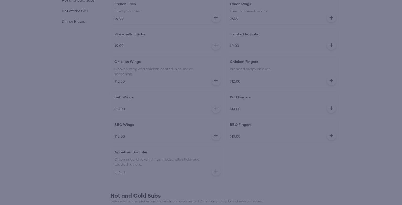The height and width of the screenshot is (205, 402).
Task: Add BBQ Wings to the order
Action: 216,135
